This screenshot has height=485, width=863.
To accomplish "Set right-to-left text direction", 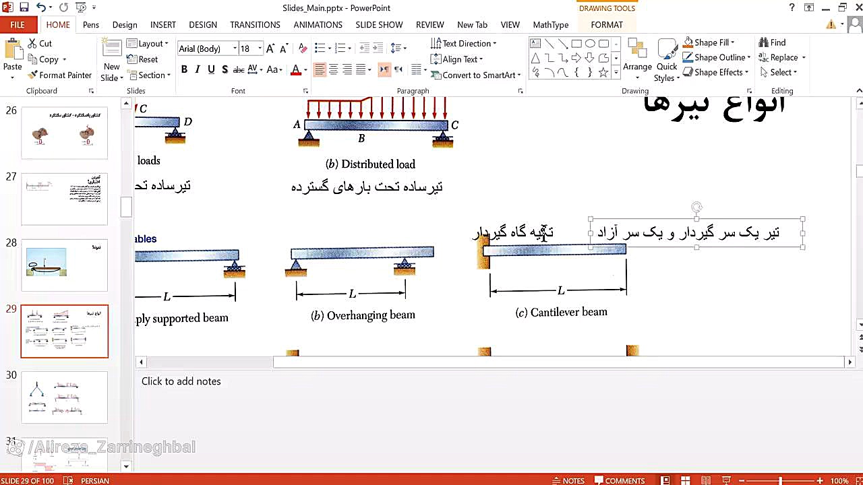I will click(x=398, y=69).
